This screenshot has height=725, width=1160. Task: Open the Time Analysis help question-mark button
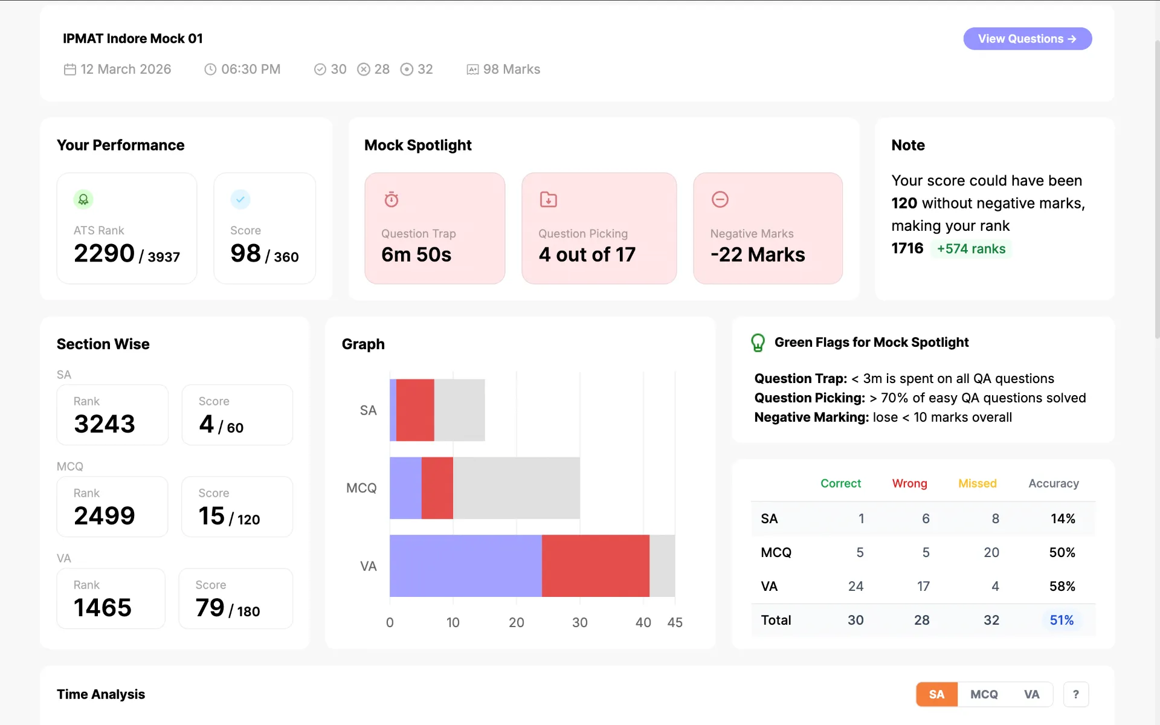click(x=1076, y=694)
